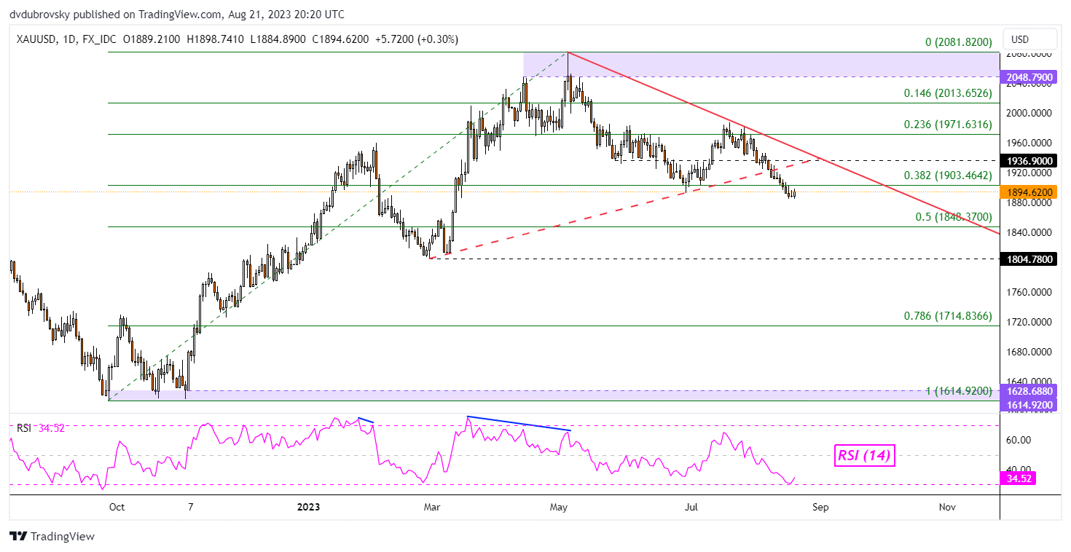Open the USD currency selector

click(x=1030, y=39)
